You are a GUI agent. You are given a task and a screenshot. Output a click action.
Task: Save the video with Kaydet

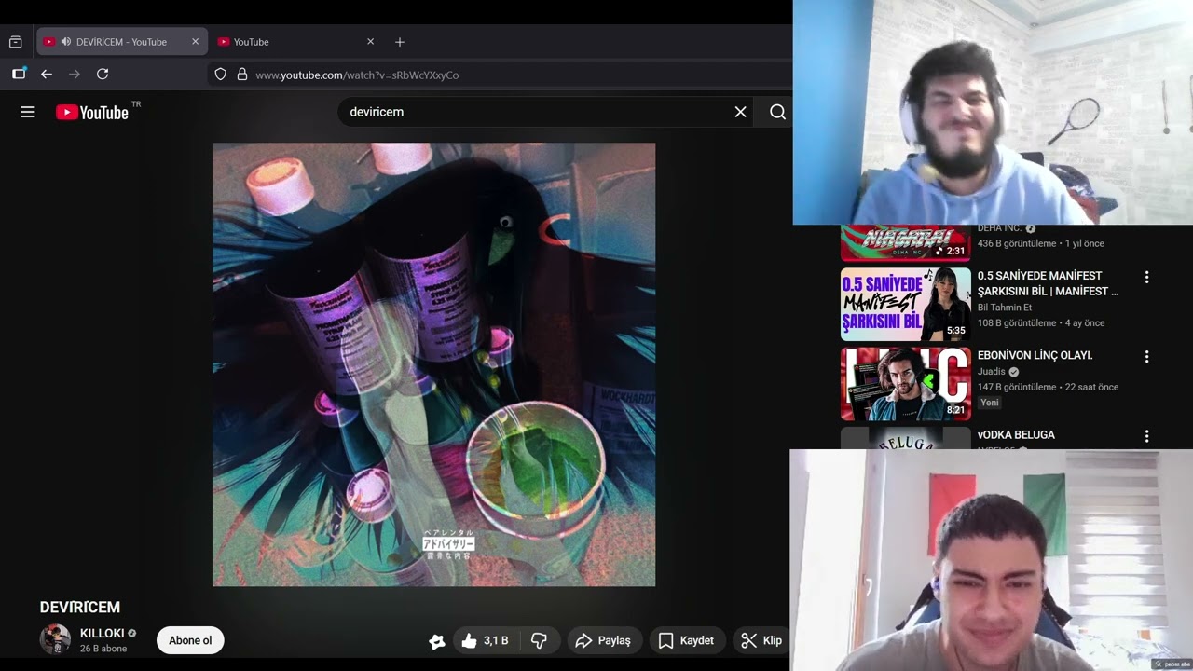point(687,640)
